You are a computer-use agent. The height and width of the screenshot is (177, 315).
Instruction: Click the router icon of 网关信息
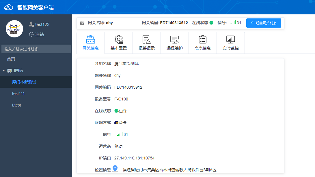point(91,39)
